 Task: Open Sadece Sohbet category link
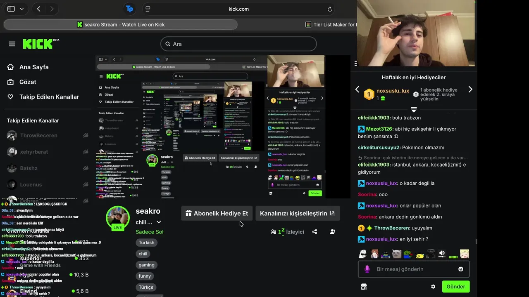[150, 232]
